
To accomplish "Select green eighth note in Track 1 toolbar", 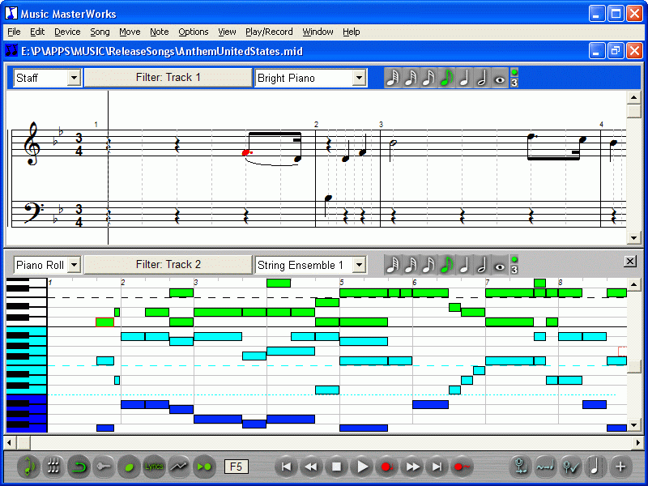I will pos(446,78).
